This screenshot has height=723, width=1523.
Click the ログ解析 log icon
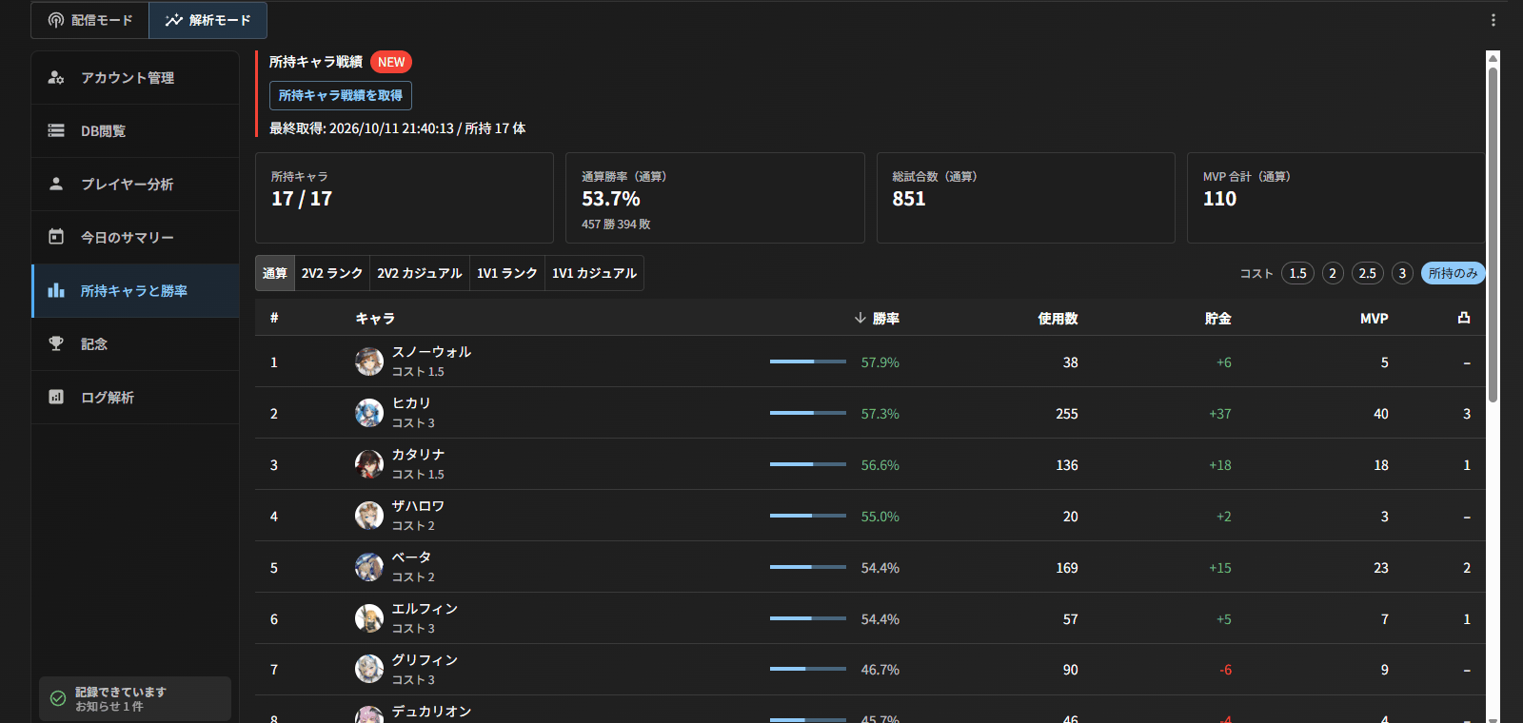tap(56, 397)
